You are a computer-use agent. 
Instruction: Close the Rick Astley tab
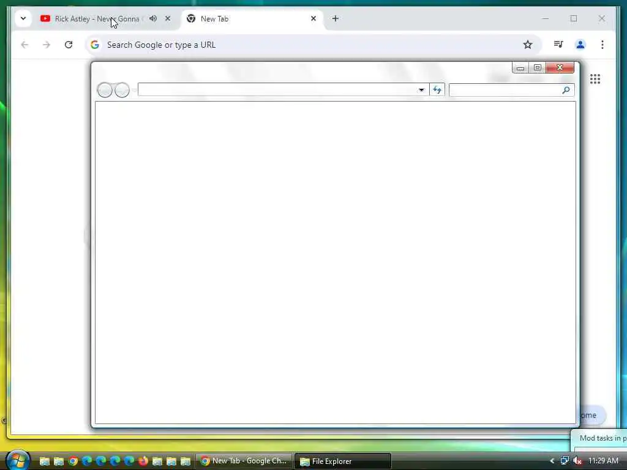(168, 18)
